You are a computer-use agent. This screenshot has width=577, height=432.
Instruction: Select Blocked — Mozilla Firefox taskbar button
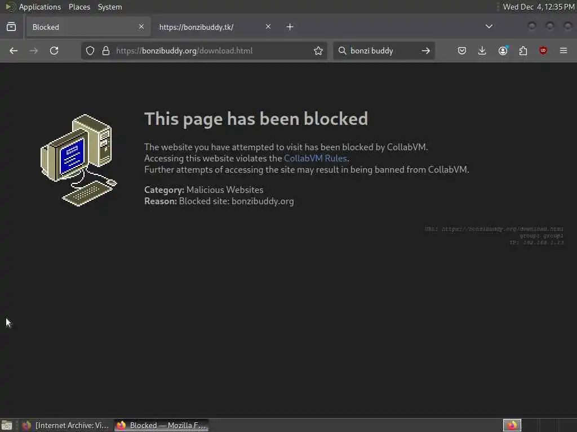pyautogui.click(x=162, y=425)
